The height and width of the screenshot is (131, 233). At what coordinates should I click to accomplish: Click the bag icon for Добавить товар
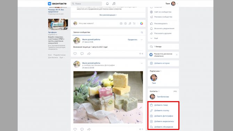(151, 105)
